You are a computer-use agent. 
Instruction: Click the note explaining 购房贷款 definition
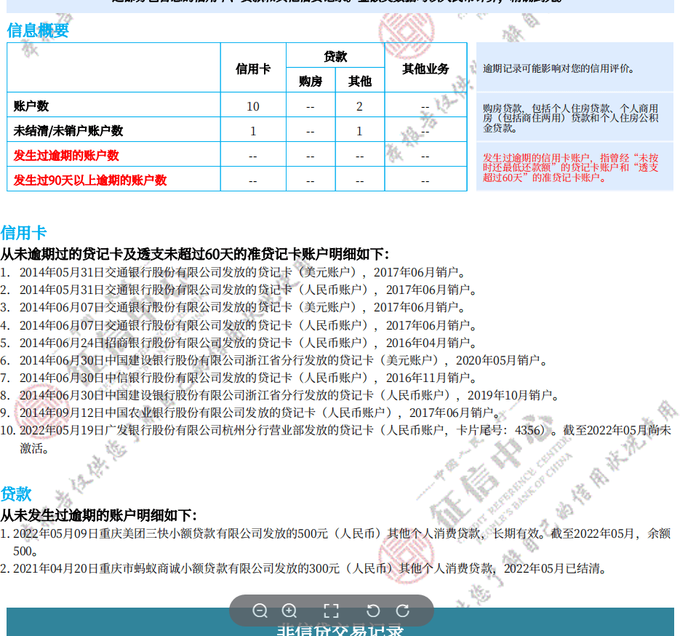pyautogui.click(x=571, y=118)
